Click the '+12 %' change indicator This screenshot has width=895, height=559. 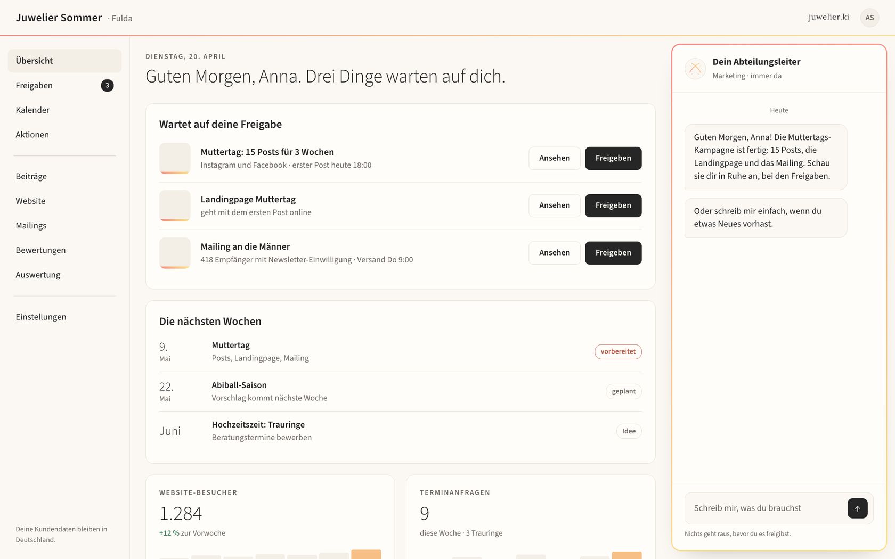[x=169, y=533]
